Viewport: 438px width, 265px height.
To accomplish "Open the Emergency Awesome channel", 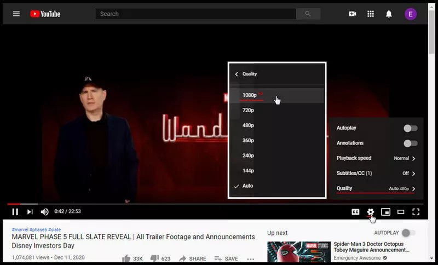I will coord(357,258).
